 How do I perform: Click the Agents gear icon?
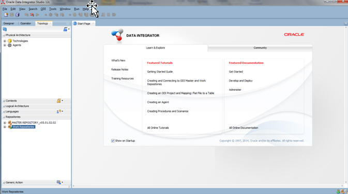pyautogui.click(x=9, y=45)
